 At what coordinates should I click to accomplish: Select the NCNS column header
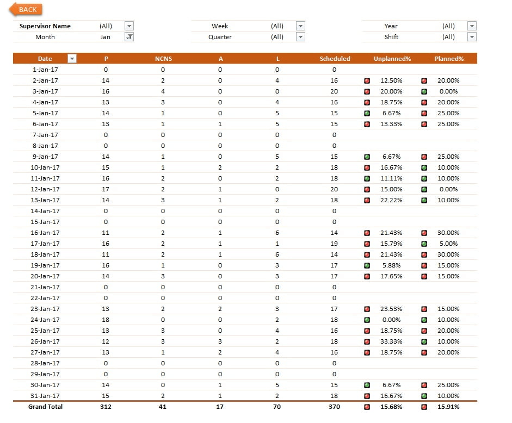pos(163,59)
